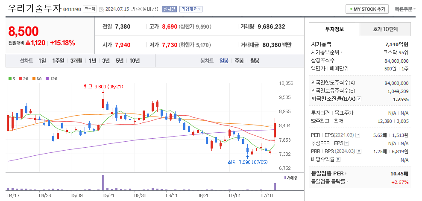Click the 코스닥 95위 ranking text
This screenshot has height=201, width=422.
pos(396,52)
